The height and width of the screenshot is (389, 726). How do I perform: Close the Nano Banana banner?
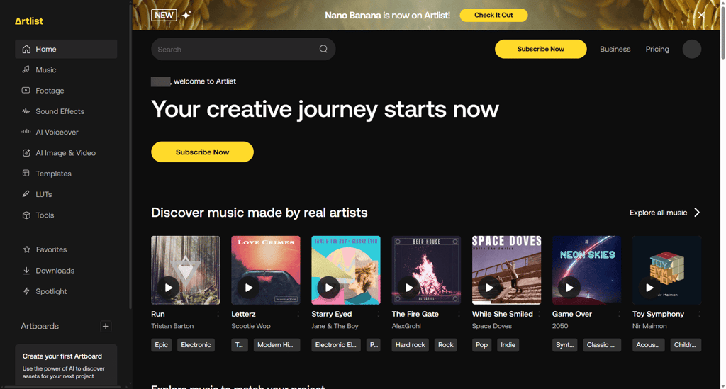tap(701, 15)
